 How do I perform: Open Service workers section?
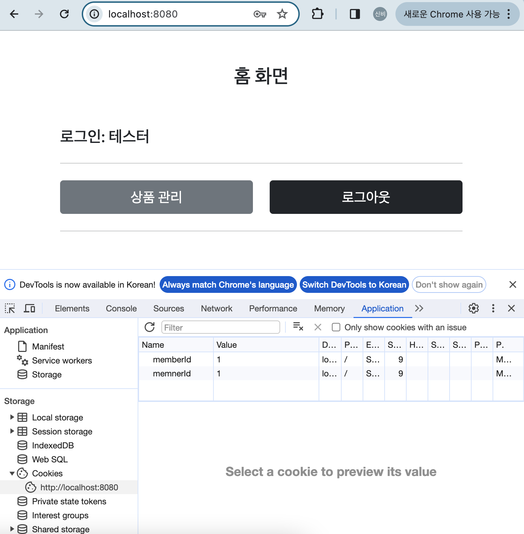(x=62, y=361)
